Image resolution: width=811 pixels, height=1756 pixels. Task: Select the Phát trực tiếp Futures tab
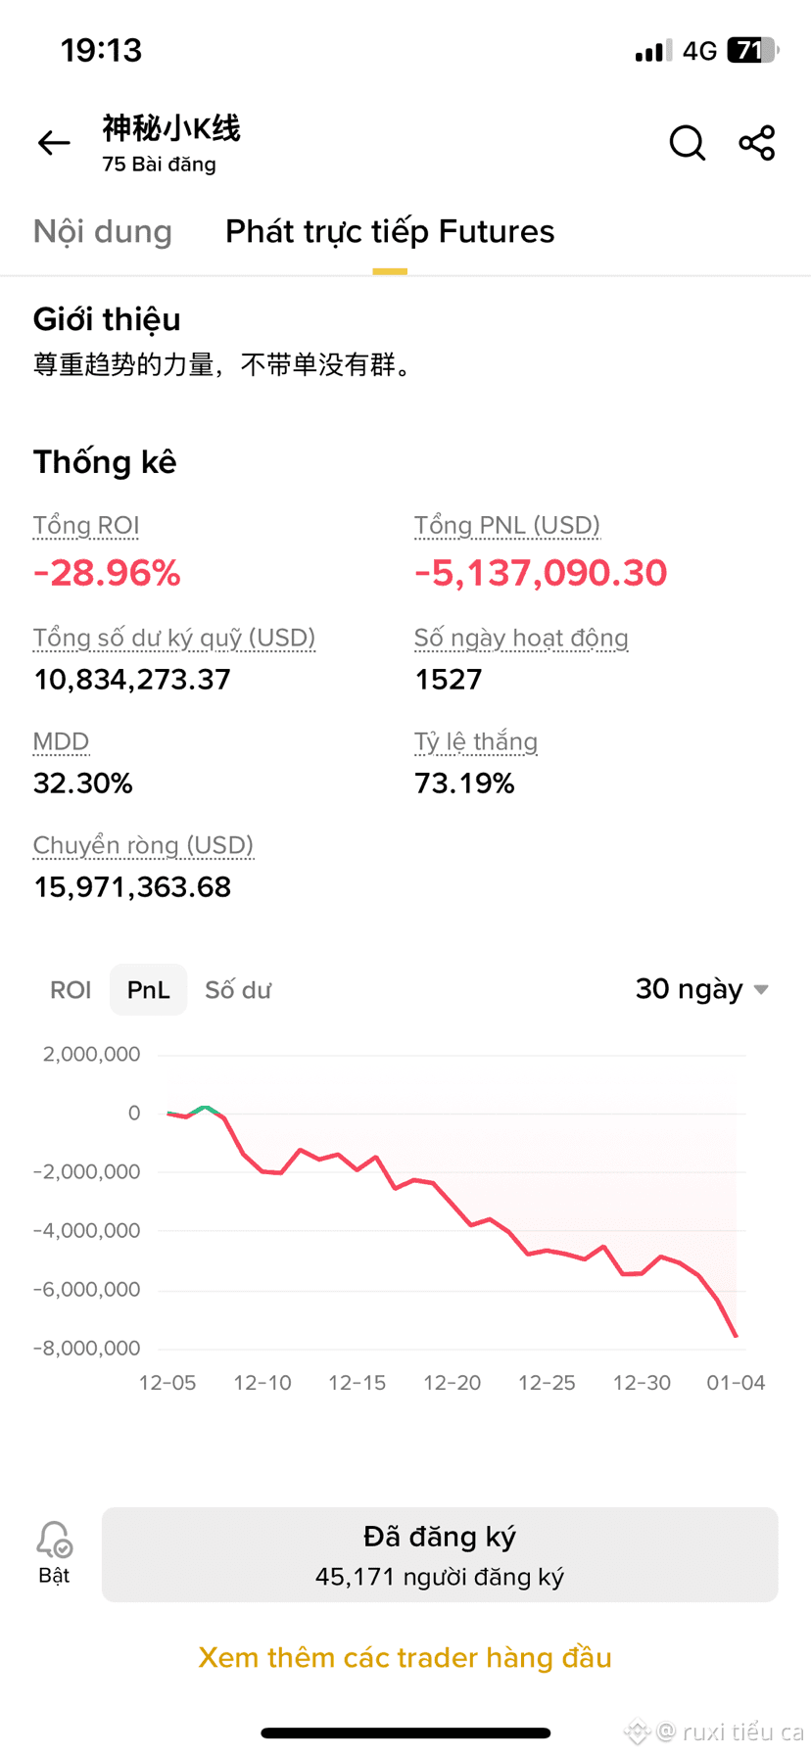[x=390, y=231]
